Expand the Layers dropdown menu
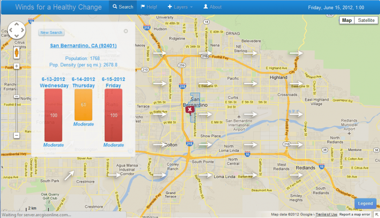This screenshot has height=218, width=380. click(x=180, y=7)
